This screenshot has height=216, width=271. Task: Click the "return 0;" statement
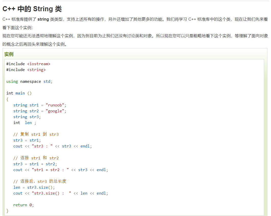pos(23,205)
